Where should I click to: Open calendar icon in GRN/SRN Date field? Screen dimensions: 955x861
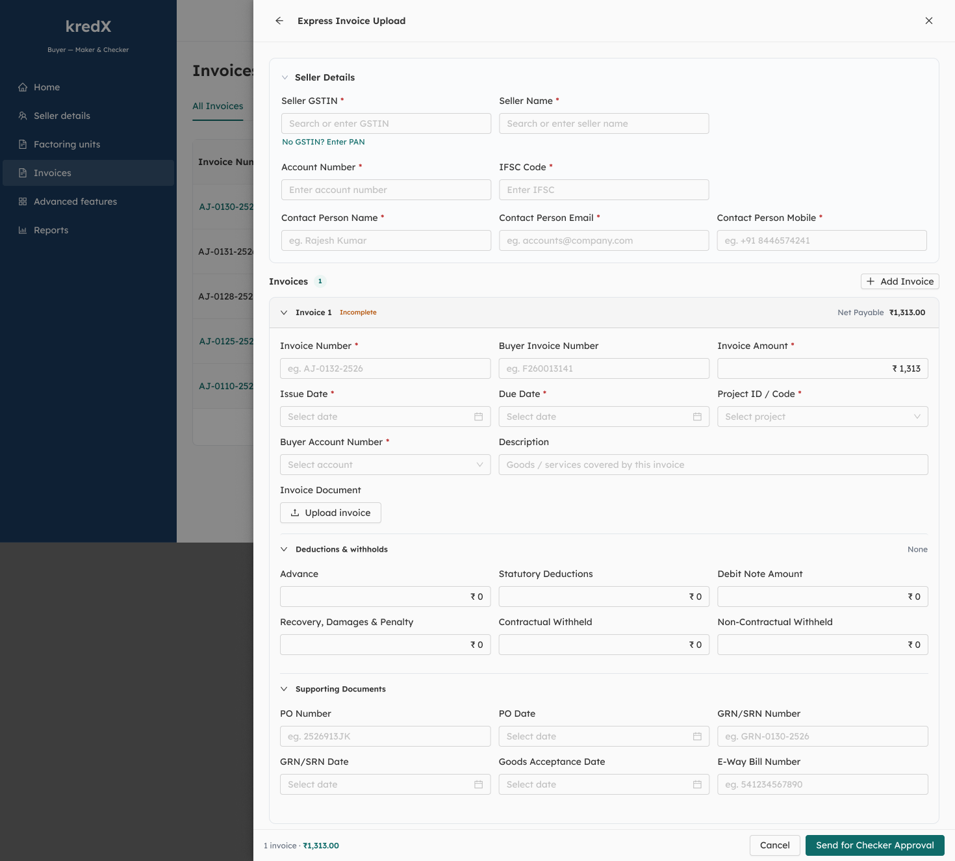[x=479, y=784]
